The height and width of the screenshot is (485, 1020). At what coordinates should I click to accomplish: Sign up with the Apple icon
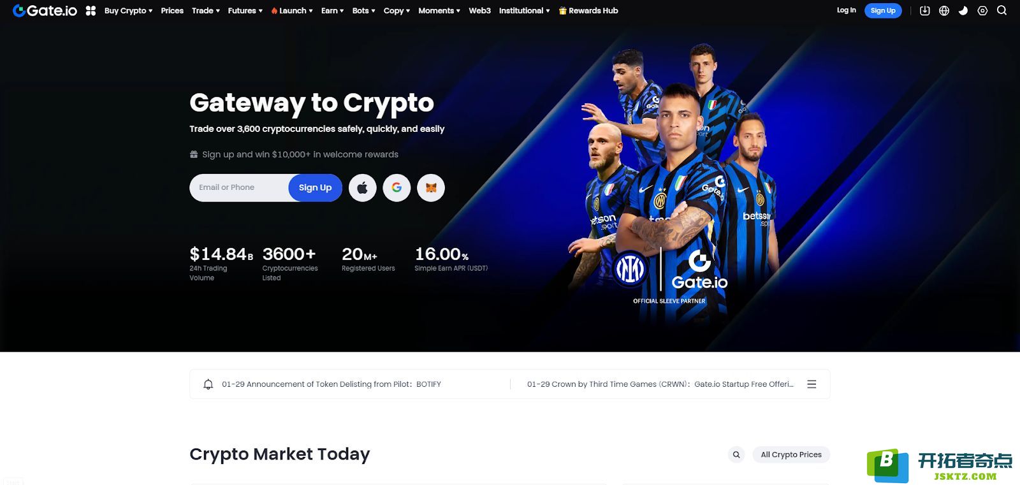click(362, 188)
